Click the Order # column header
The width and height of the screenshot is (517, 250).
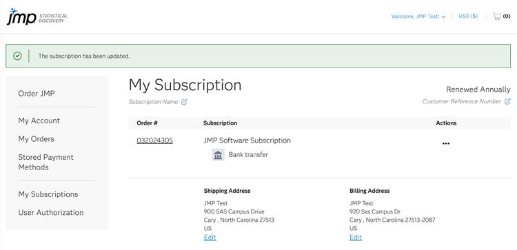[x=147, y=123]
